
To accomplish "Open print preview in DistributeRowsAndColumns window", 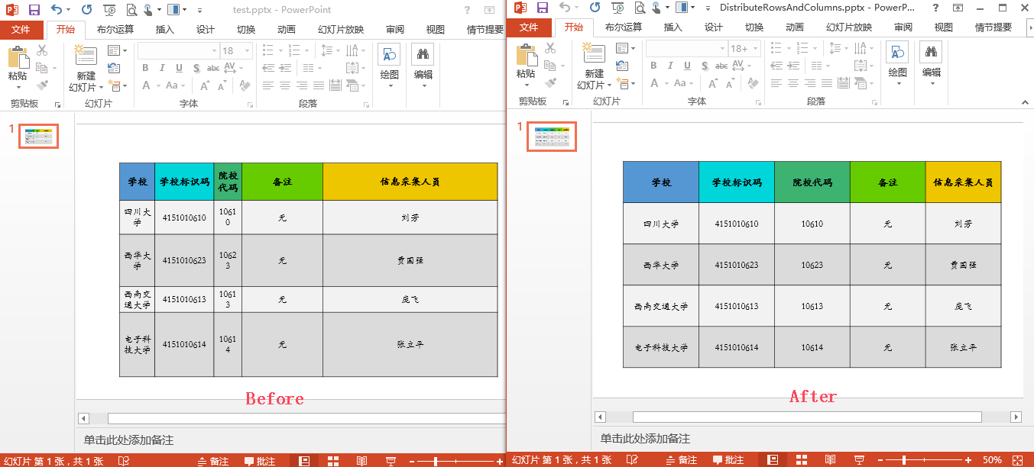I will pyautogui.click(x=640, y=8).
